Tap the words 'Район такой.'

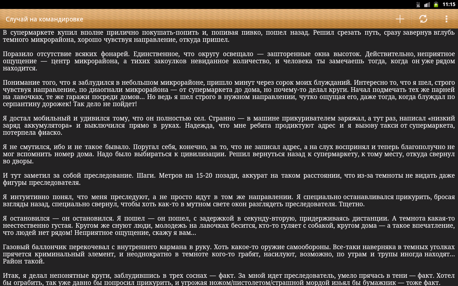(x=24, y=261)
